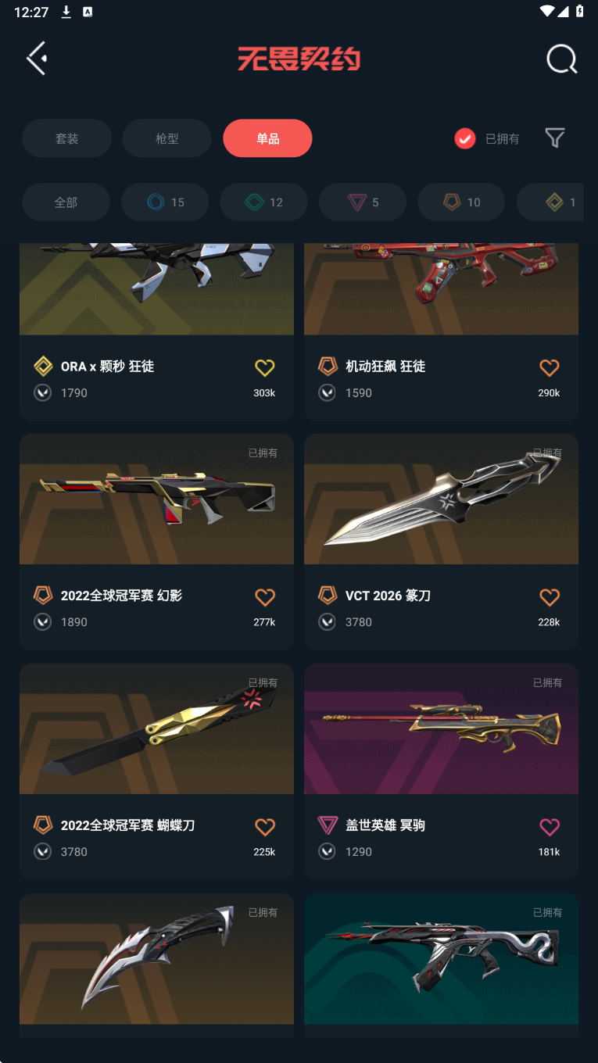Filter by orange tier with 10 items
The width and height of the screenshot is (598, 1063).
461,202
